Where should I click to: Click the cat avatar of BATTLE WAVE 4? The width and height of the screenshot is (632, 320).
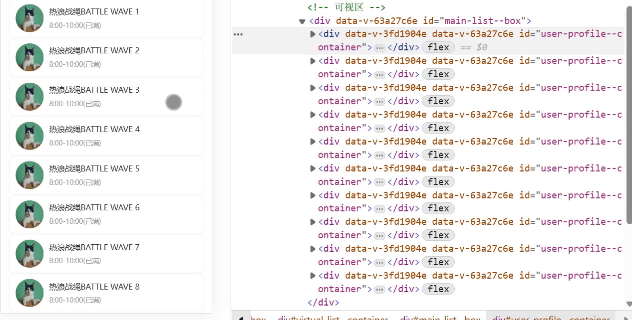coord(29,136)
